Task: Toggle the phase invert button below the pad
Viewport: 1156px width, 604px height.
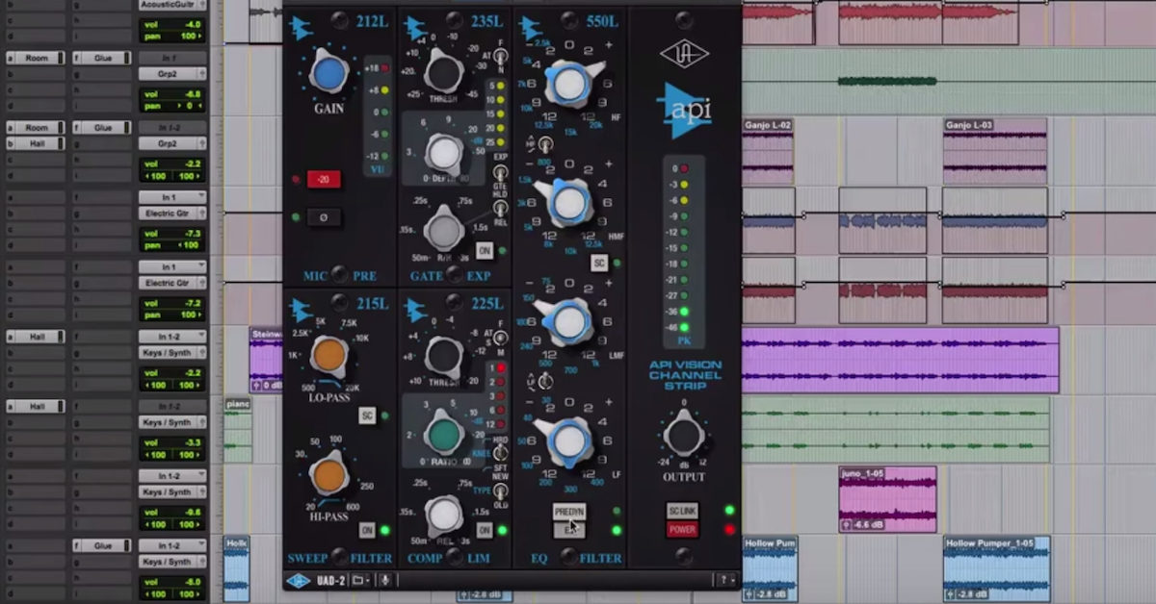Action: 323,217
